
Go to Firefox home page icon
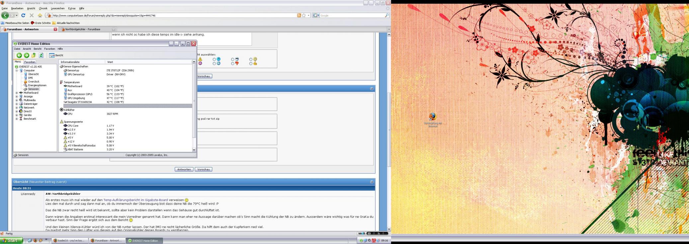(x=40, y=15)
